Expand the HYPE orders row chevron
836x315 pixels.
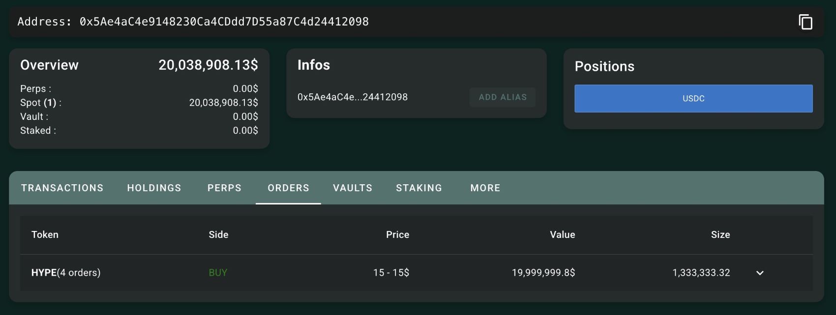[x=760, y=273]
